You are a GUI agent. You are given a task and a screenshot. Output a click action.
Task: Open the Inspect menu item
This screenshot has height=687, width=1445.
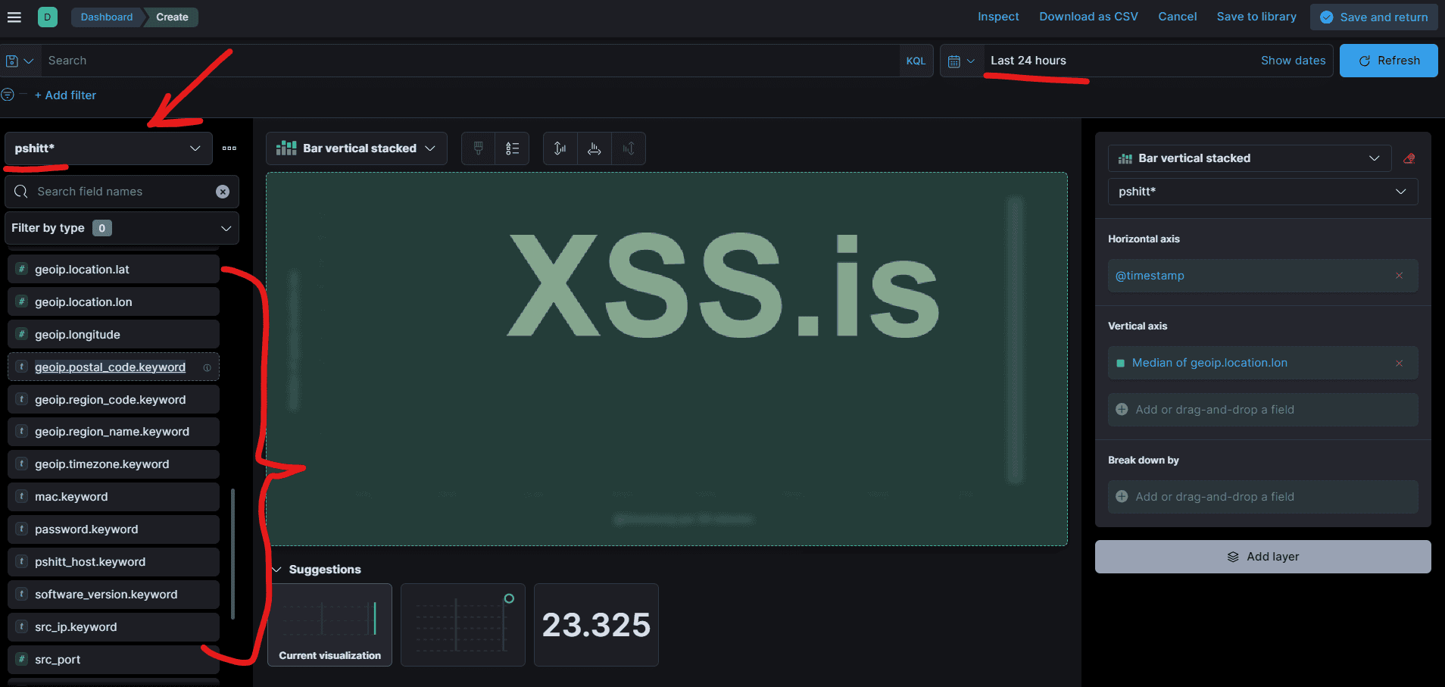click(x=998, y=17)
